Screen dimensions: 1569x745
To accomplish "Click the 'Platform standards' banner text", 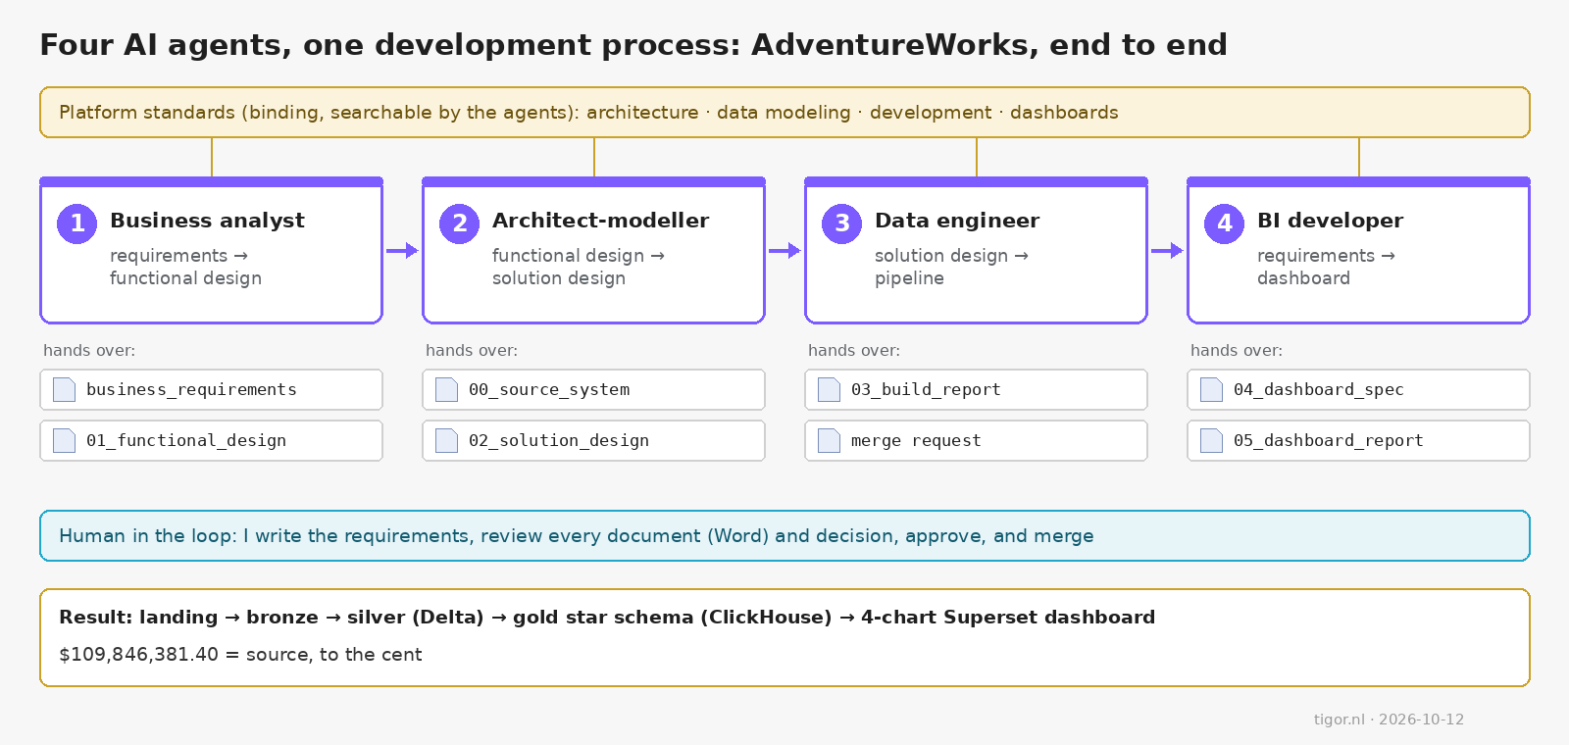I will click(x=588, y=113).
